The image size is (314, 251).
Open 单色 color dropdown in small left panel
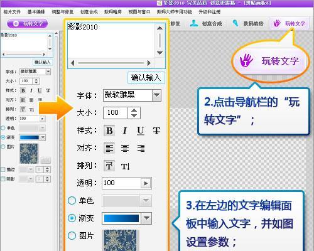click(x=43, y=128)
